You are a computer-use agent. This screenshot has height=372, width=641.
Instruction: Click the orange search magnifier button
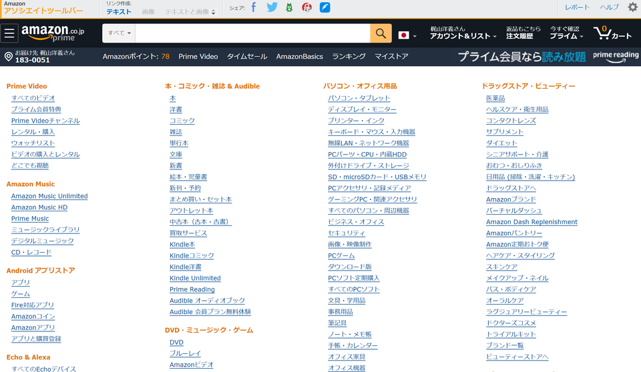coord(381,33)
